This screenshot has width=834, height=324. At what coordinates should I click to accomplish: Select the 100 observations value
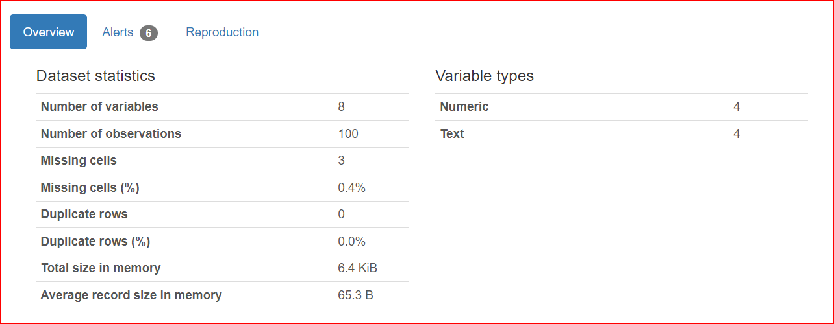point(348,133)
